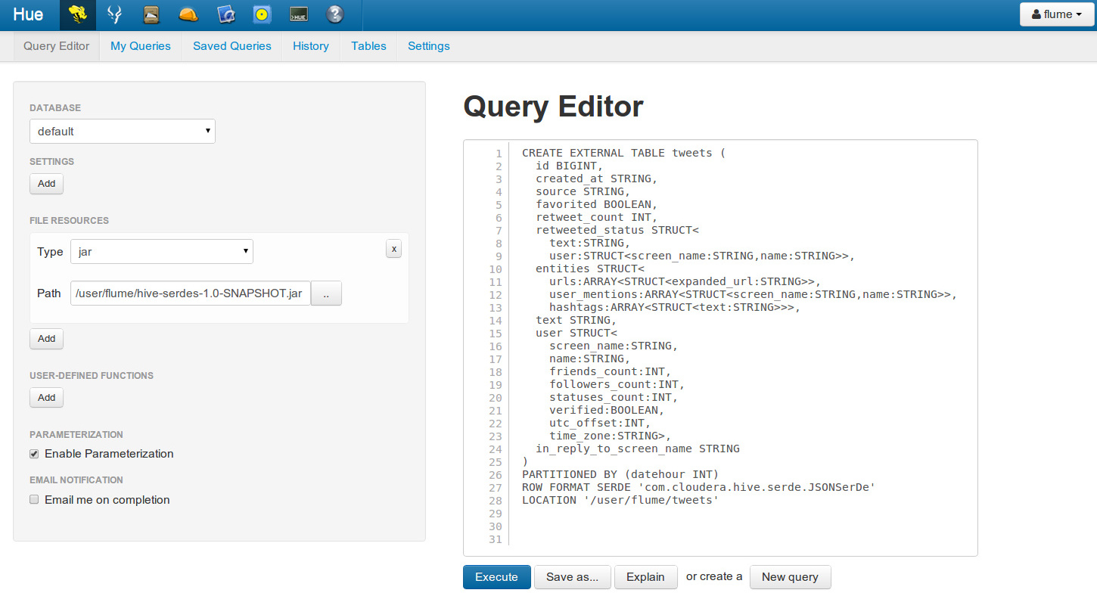Check Email me on completion
This screenshot has width=1097, height=596.
34,500
